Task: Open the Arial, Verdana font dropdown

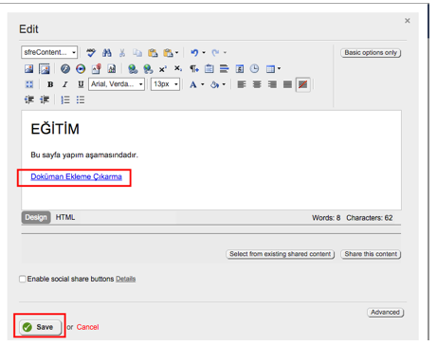Action: [x=117, y=84]
